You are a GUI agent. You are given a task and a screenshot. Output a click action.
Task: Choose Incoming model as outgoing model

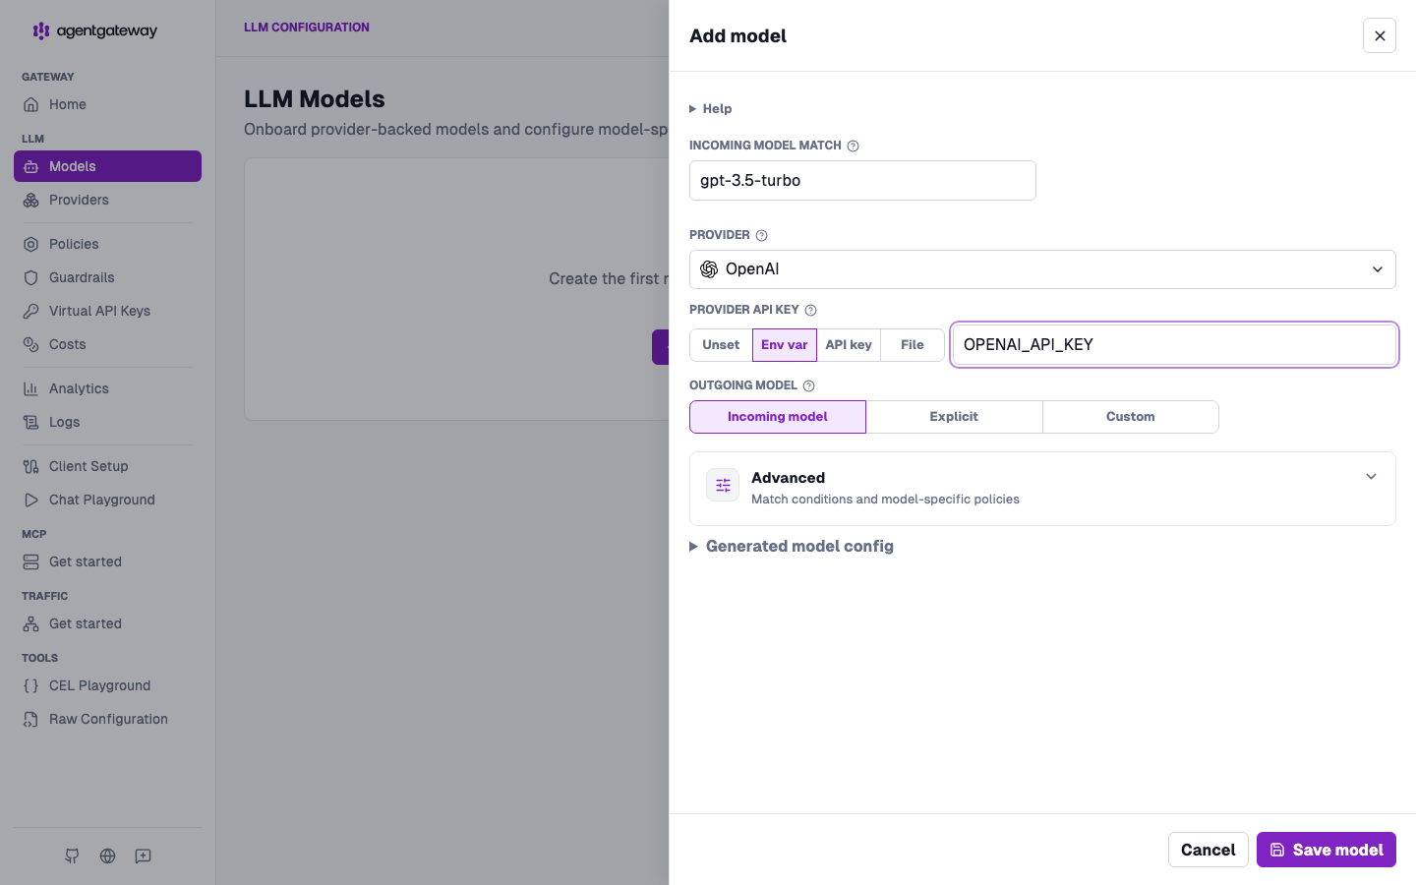[778, 417]
